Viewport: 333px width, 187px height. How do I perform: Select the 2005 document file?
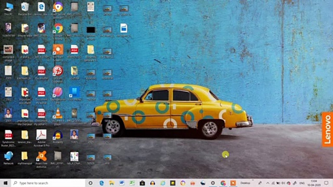(8, 73)
